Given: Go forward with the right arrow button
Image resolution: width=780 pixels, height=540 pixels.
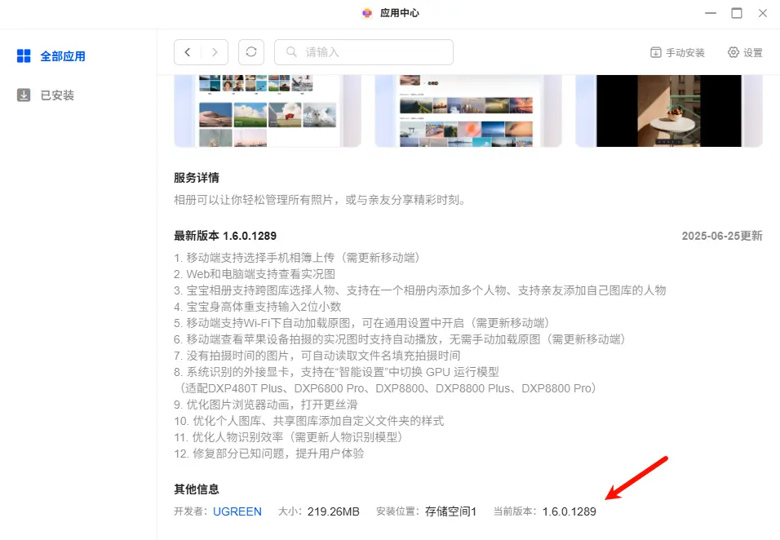Looking at the screenshot, I should 215,52.
